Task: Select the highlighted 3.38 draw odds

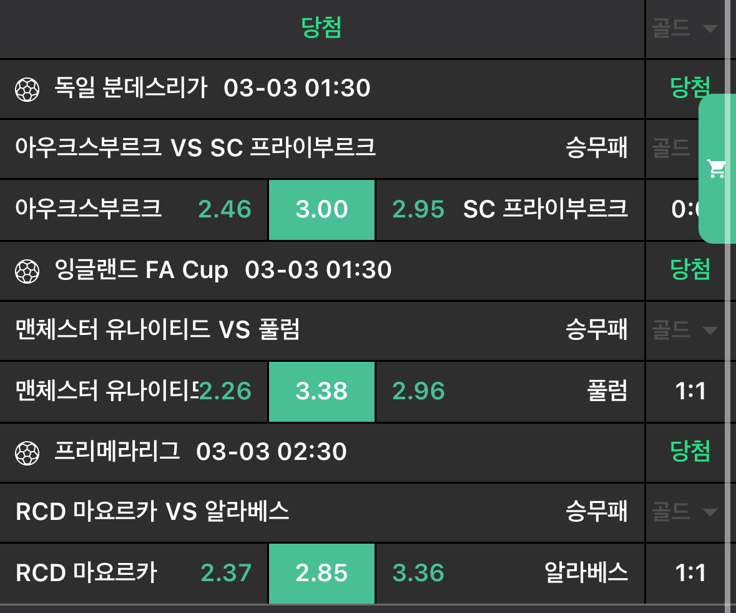Action: [321, 392]
